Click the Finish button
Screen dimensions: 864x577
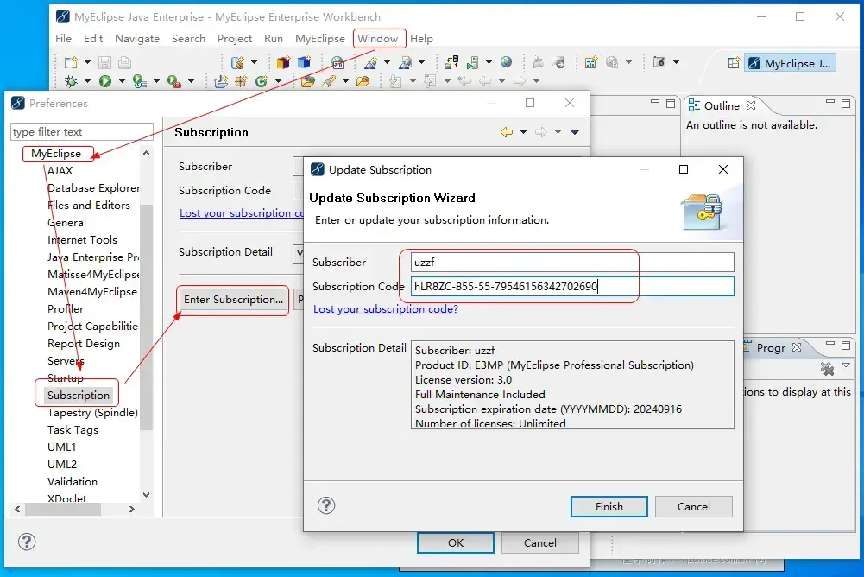[609, 506]
